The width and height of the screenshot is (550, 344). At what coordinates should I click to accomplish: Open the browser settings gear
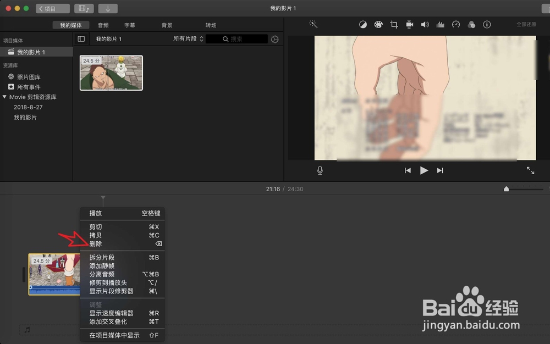pyautogui.click(x=274, y=39)
